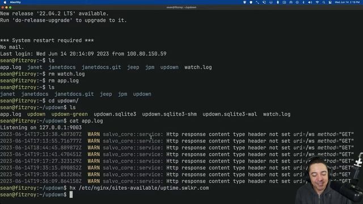363x204 pixels.
Task: Click 'salvo_core::service:' on 19:17:27 line
Action: [133, 161]
